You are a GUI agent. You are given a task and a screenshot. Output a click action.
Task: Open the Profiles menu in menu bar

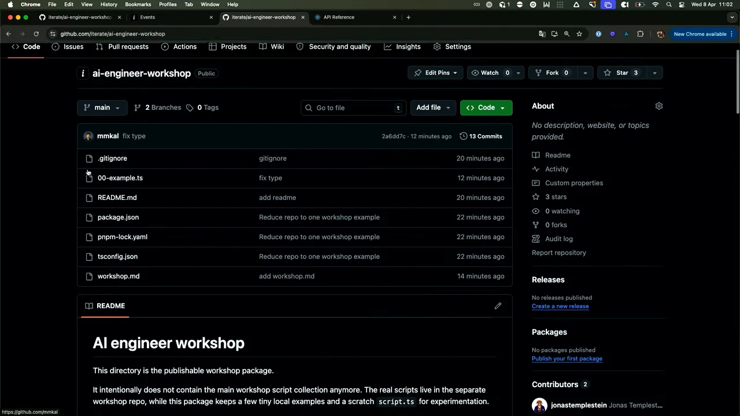pyautogui.click(x=168, y=5)
